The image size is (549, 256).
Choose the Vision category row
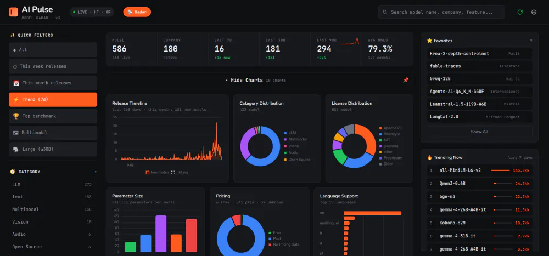(52, 221)
